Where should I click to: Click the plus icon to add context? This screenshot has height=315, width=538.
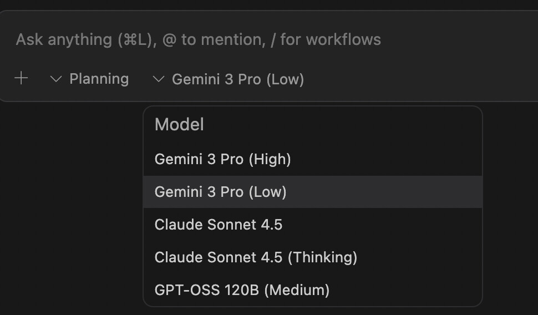pos(21,78)
